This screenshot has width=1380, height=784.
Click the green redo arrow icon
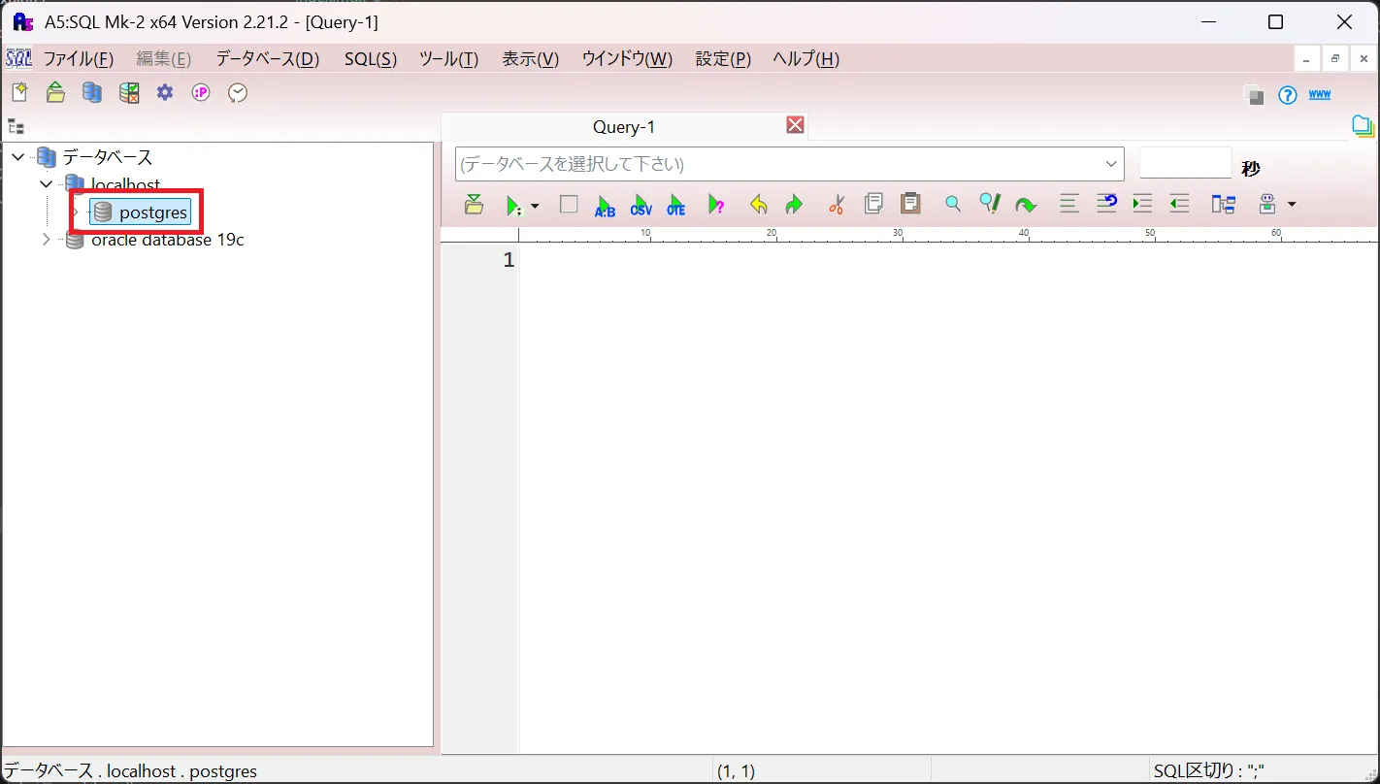click(x=794, y=205)
